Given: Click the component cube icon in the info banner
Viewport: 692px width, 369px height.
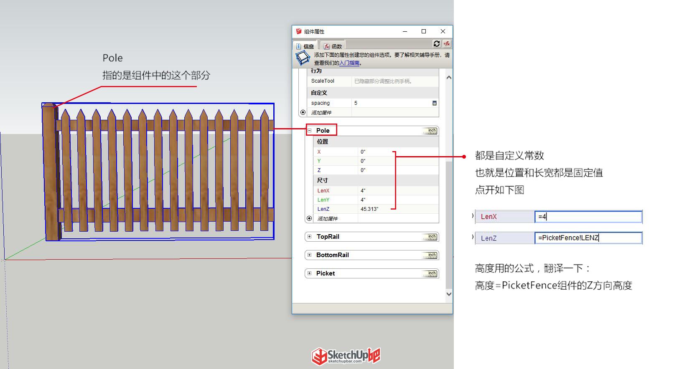Looking at the screenshot, I should 303,58.
